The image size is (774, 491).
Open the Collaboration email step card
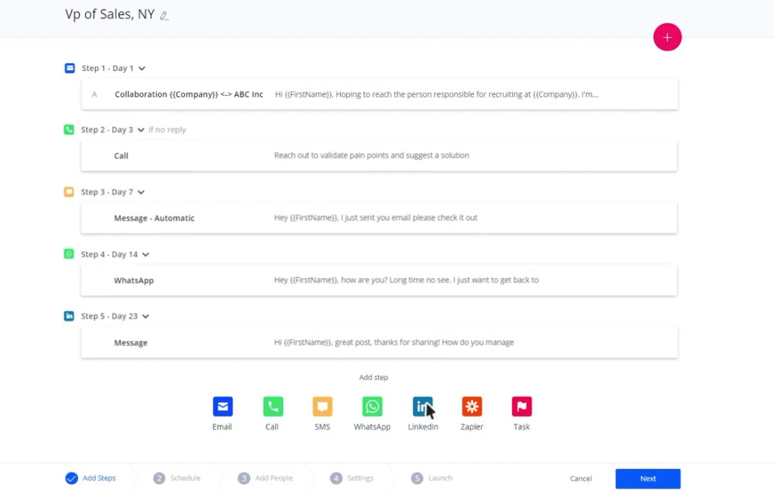tap(380, 94)
